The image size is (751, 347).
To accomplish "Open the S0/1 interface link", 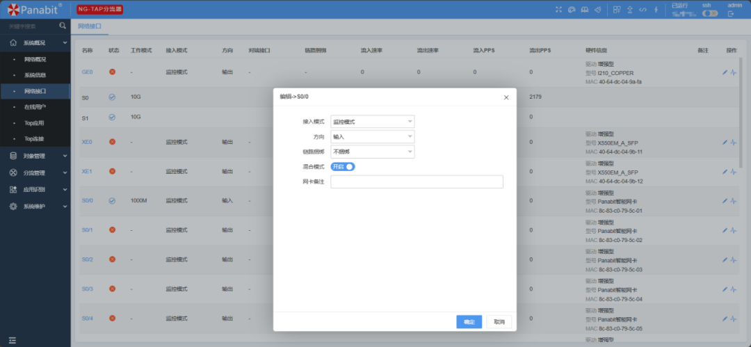I will pos(87,230).
